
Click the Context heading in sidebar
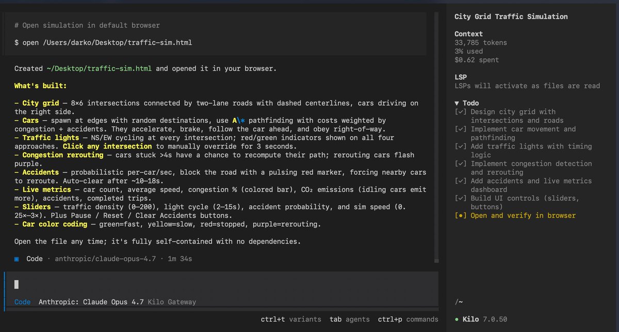[468, 34]
